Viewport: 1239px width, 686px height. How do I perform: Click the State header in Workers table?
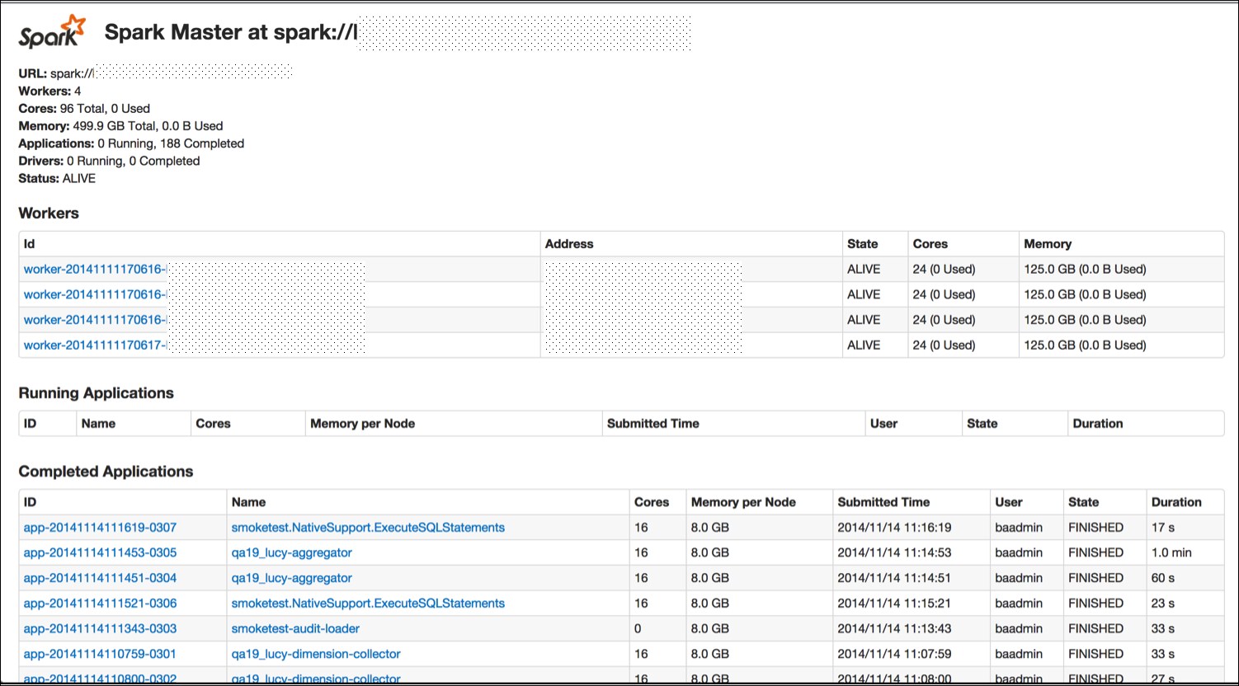862,244
